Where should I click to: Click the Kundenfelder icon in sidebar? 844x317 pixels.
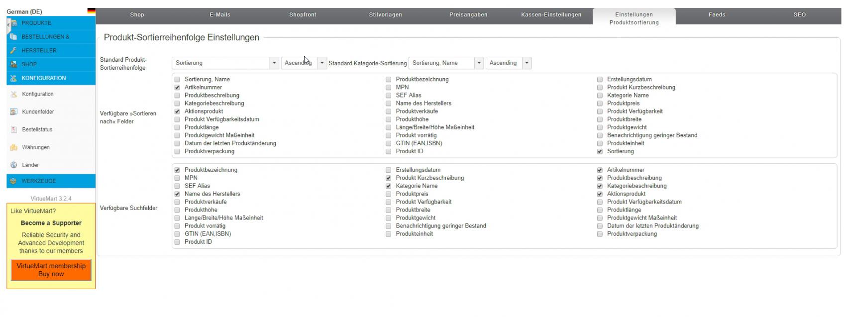point(14,112)
